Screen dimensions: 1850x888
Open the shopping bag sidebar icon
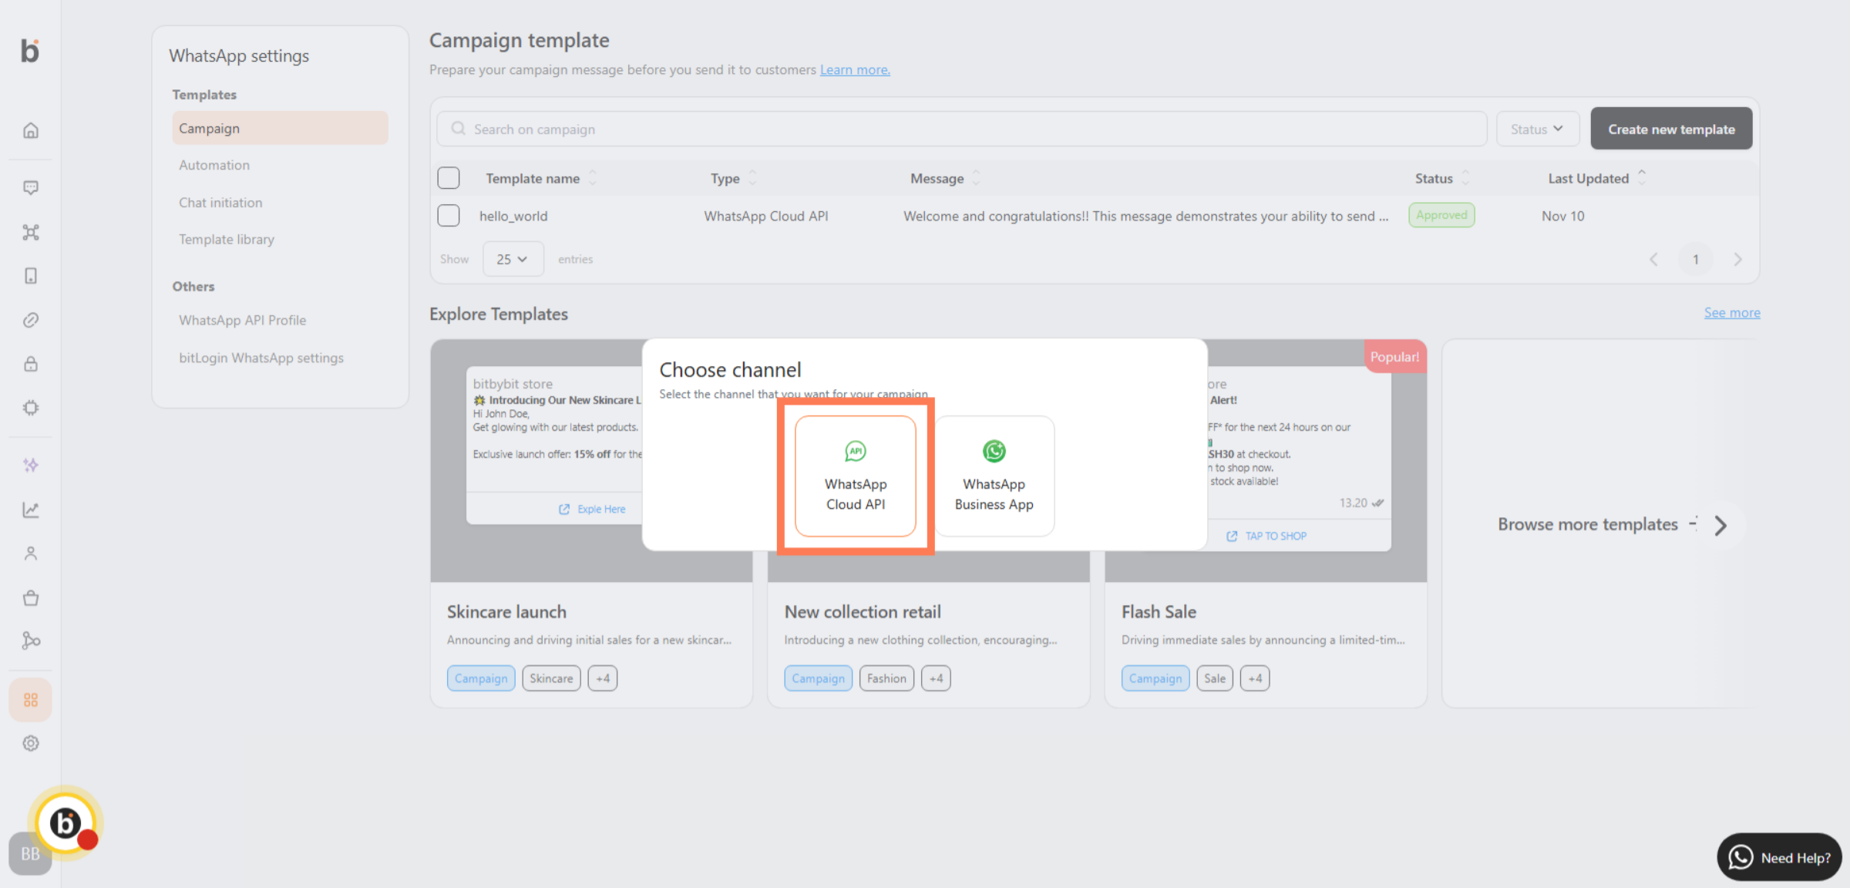click(31, 597)
